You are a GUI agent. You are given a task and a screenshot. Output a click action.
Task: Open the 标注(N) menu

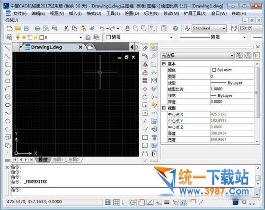pyautogui.click(x=151, y=13)
